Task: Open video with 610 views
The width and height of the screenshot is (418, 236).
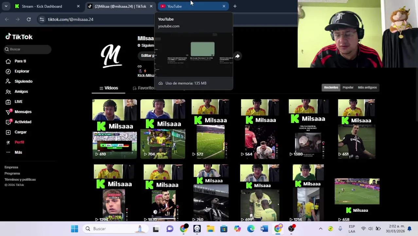Action: (114, 129)
